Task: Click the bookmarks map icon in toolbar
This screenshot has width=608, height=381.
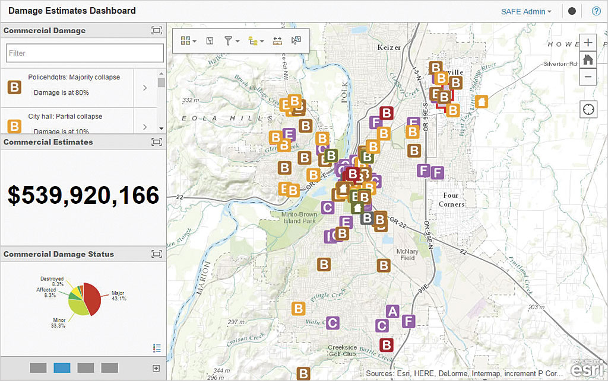Action: 210,41
